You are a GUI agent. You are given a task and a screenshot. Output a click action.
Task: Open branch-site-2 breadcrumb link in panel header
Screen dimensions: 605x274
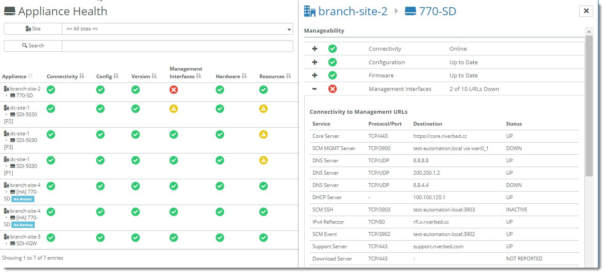tap(352, 11)
